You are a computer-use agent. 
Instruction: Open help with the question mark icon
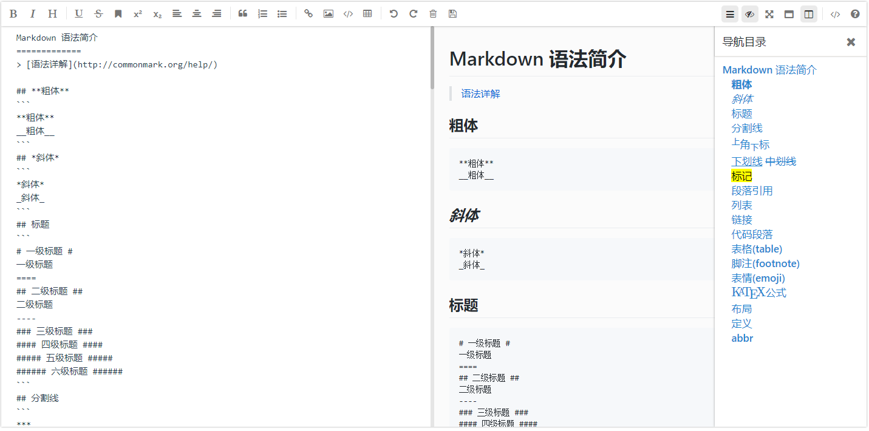click(x=855, y=14)
